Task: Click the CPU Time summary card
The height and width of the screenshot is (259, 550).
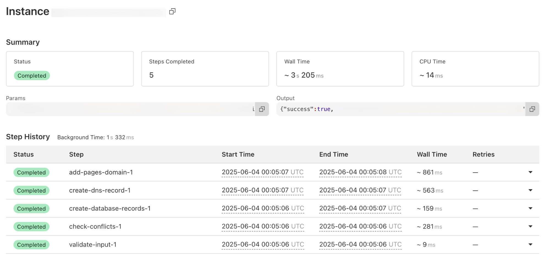Action: click(x=475, y=69)
